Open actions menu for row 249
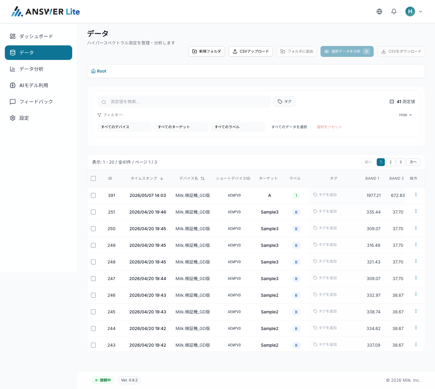Image resolution: width=435 pixels, height=389 pixels. pyautogui.click(x=416, y=244)
